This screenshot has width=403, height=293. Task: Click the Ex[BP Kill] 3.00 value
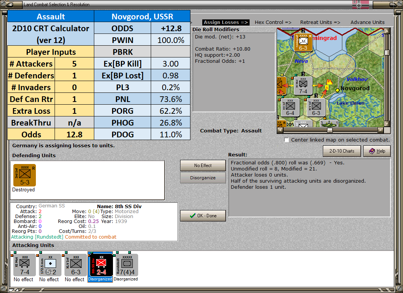171,64
